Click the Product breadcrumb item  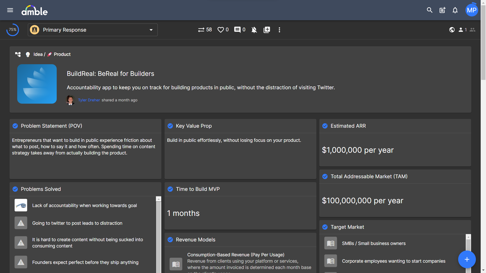coord(62,54)
